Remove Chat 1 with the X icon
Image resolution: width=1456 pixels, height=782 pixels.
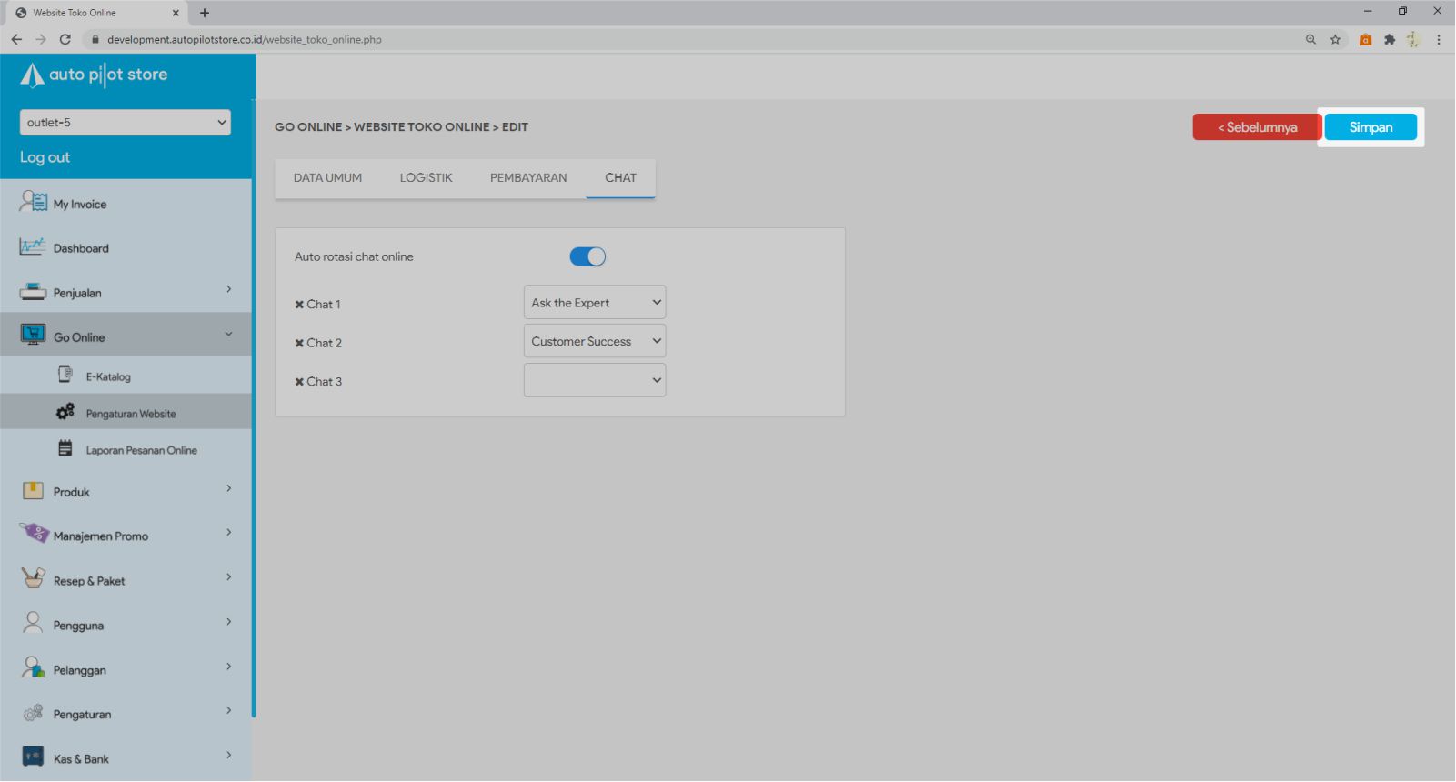point(299,305)
